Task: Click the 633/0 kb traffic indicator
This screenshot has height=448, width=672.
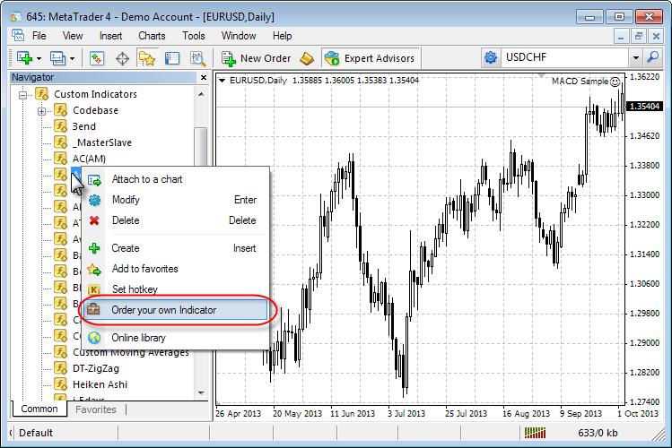Action: [598, 433]
